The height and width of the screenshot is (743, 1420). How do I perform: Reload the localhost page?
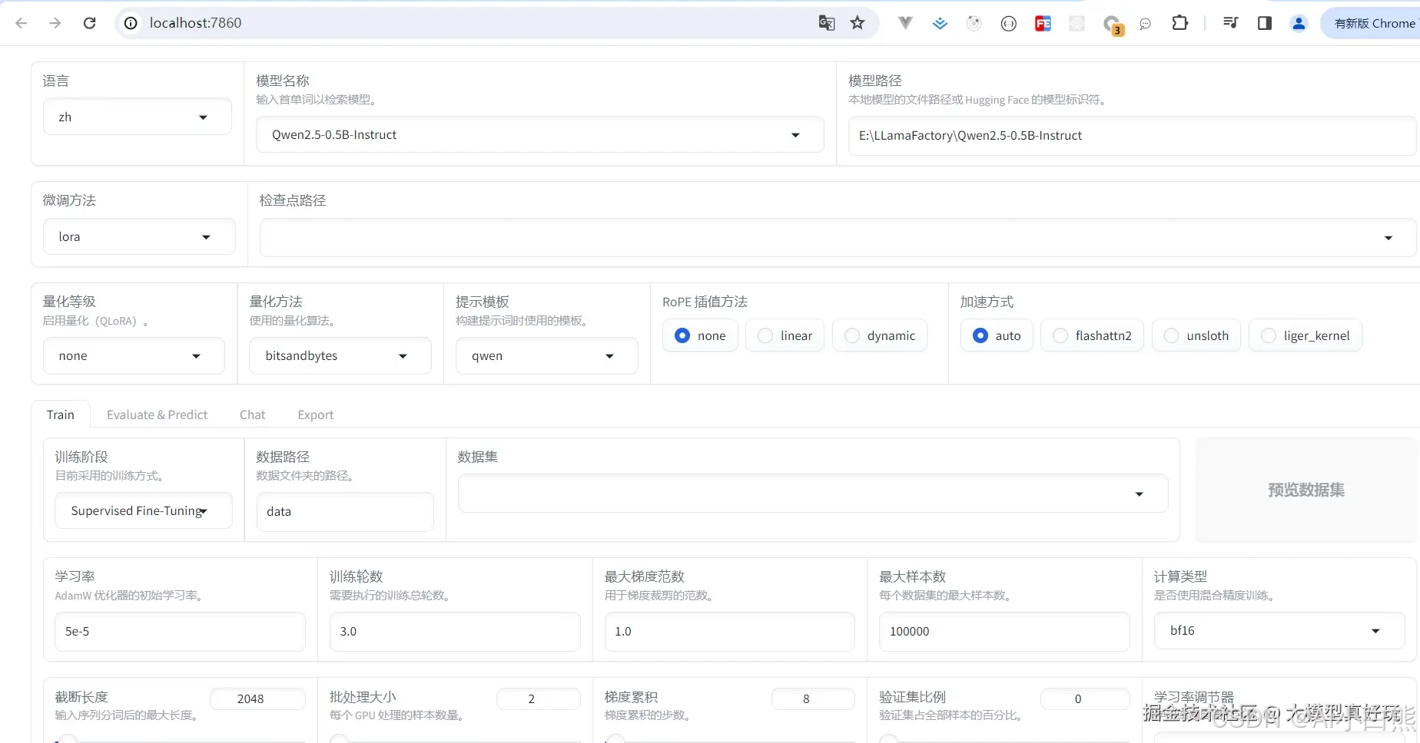[x=89, y=23]
